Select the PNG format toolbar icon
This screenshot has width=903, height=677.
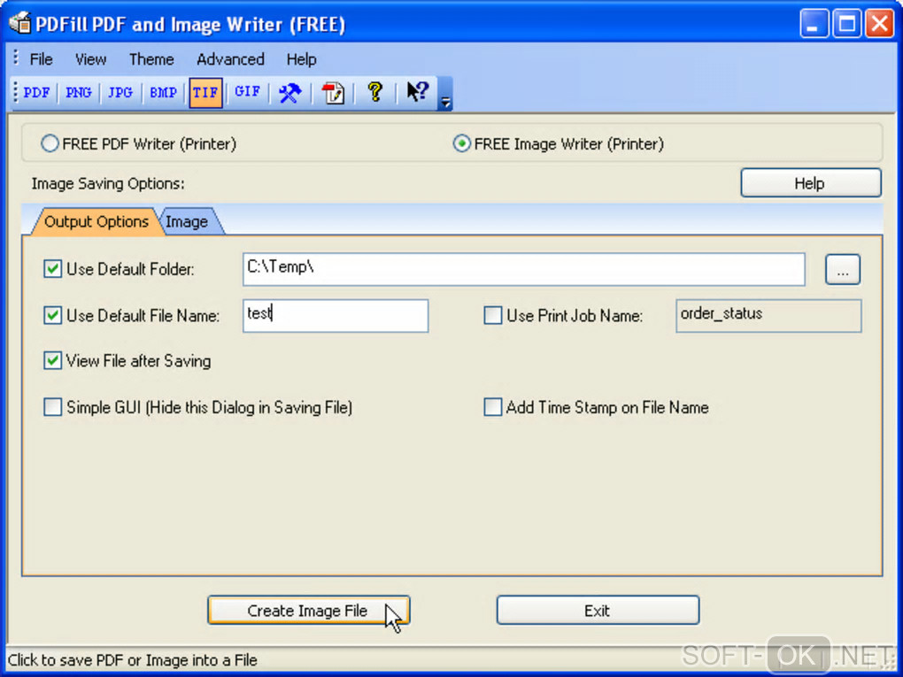(78, 92)
